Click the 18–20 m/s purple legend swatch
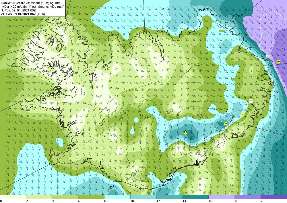This screenshot has height=203, width=287. click(248, 197)
